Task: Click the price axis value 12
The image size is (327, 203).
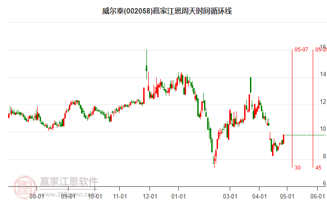Action: (323, 101)
